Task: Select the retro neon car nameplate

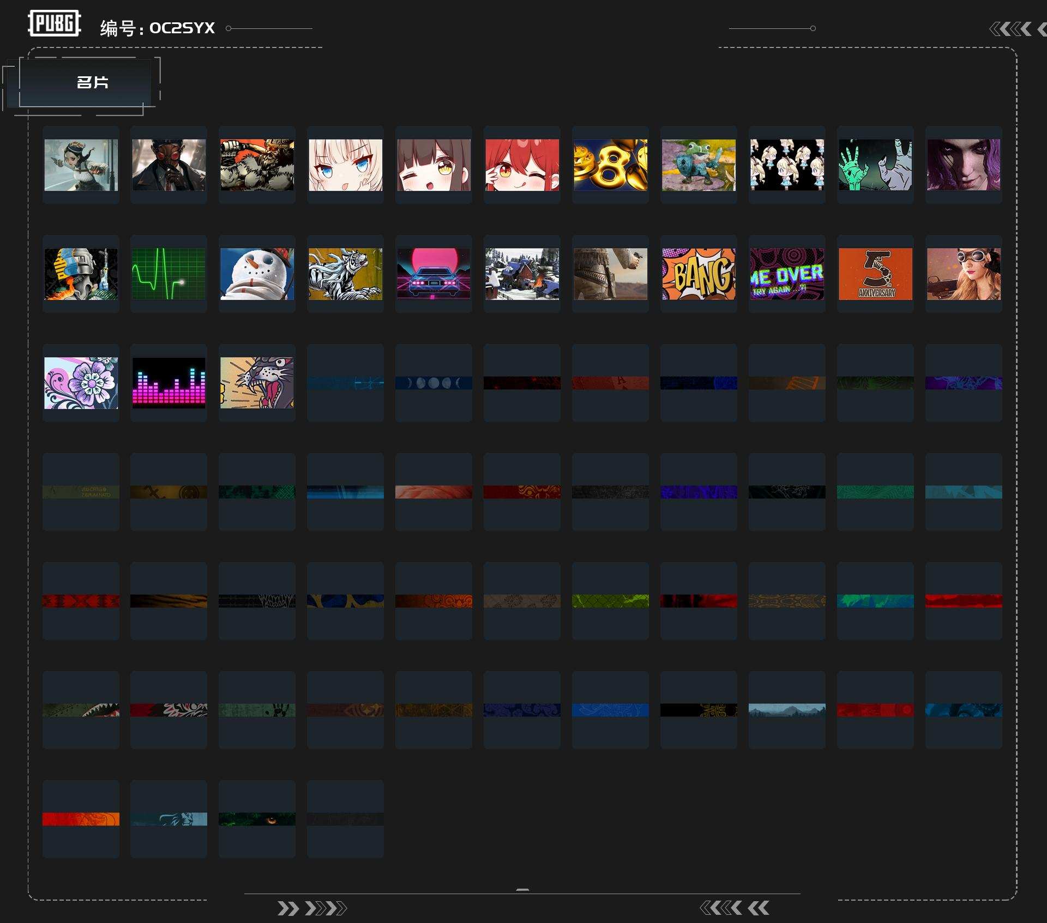Action: point(434,274)
